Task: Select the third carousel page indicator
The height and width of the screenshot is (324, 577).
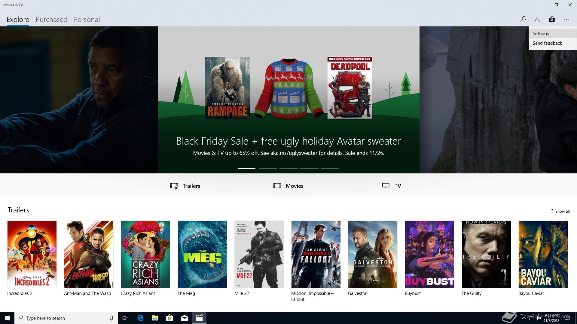Action: click(288, 168)
